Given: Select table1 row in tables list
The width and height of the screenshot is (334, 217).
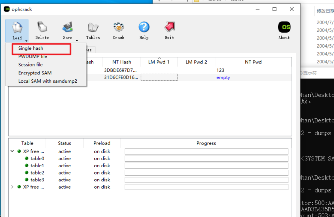Looking at the screenshot, I should pos(37,166).
